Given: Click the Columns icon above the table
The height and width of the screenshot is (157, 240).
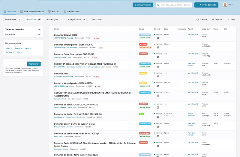Looking at the screenshot, I should coord(198,19).
